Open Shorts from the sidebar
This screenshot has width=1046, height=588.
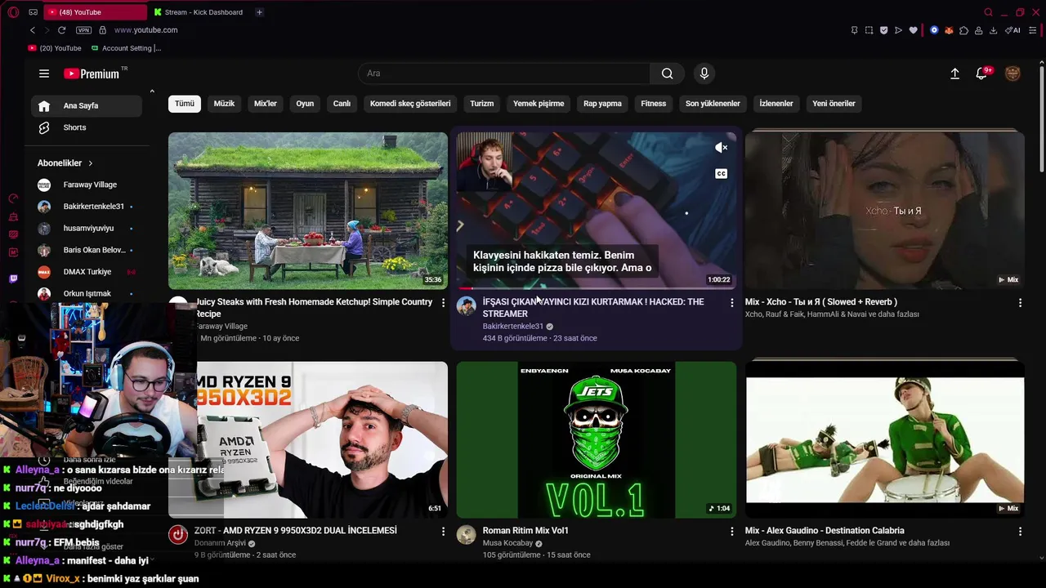click(87, 127)
